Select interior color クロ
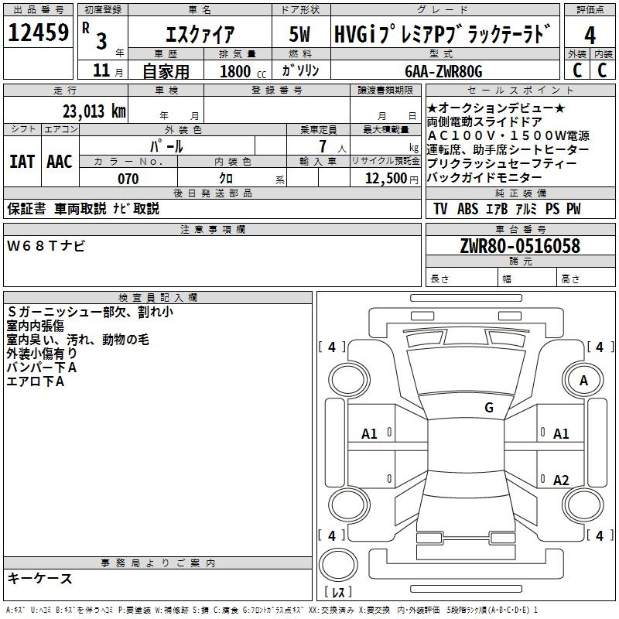 point(226,179)
